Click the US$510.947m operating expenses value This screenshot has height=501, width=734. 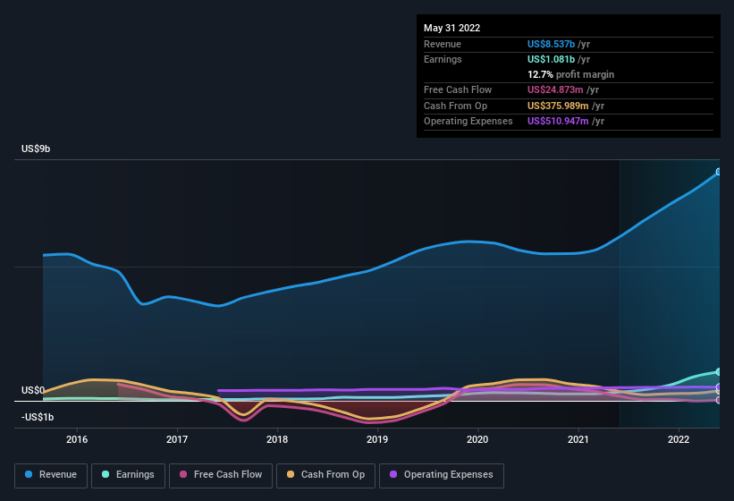click(558, 121)
